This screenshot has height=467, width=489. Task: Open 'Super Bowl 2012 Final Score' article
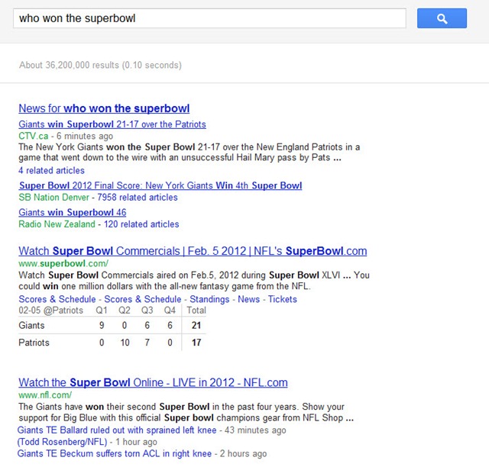click(160, 185)
